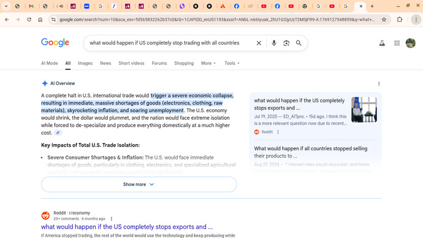423x238 pixels.
Task: Open the Google account profile picture
Action: pos(411,43)
